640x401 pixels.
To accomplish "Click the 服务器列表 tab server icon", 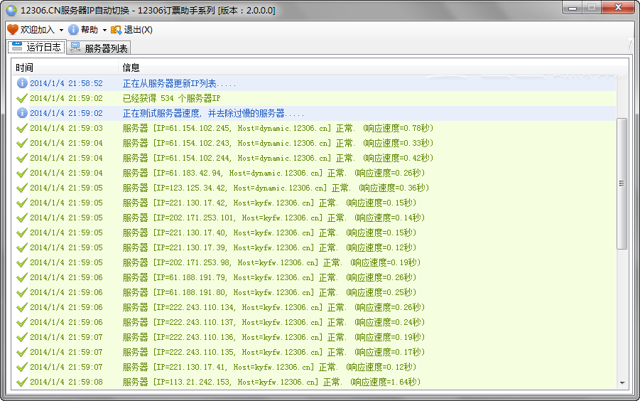I will coord(75,48).
